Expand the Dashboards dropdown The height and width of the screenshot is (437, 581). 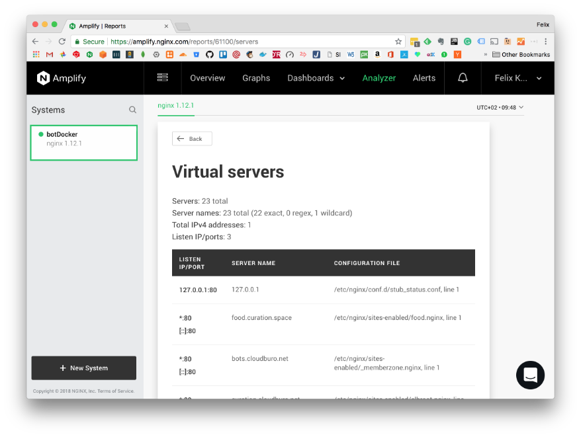(316, 78)
